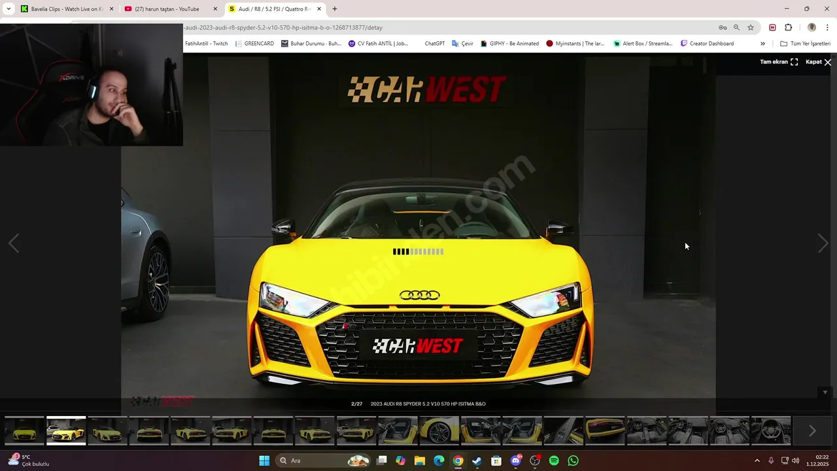Click the microphone tray icon

coord(771,461)
